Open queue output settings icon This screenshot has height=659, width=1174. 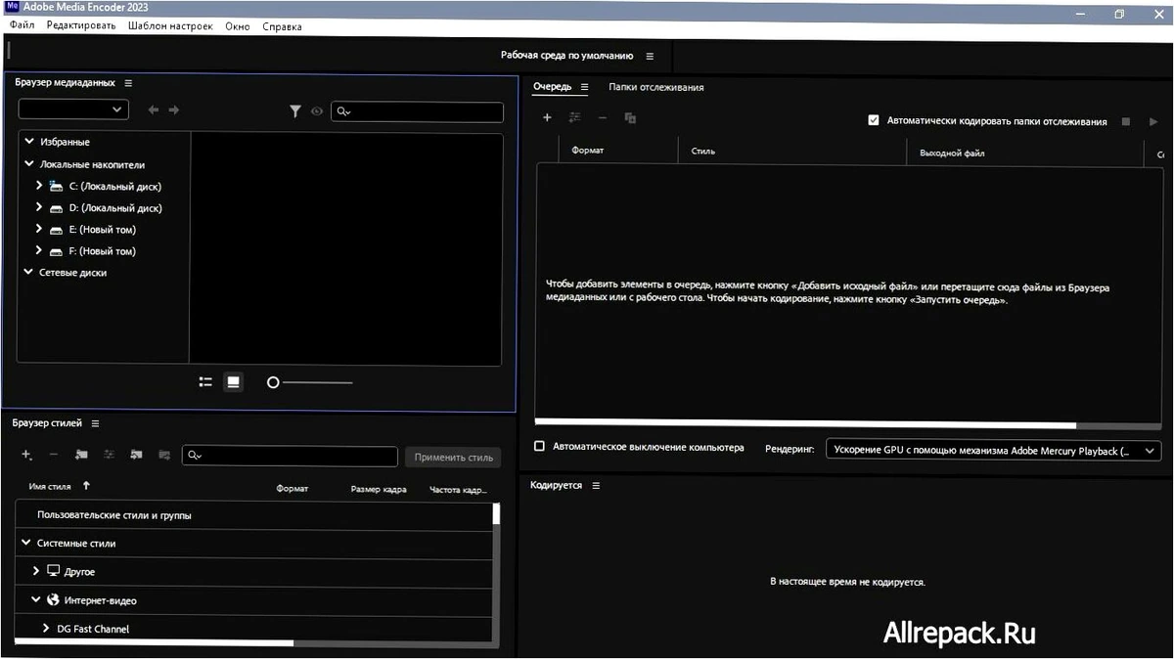tap(574, 117)
